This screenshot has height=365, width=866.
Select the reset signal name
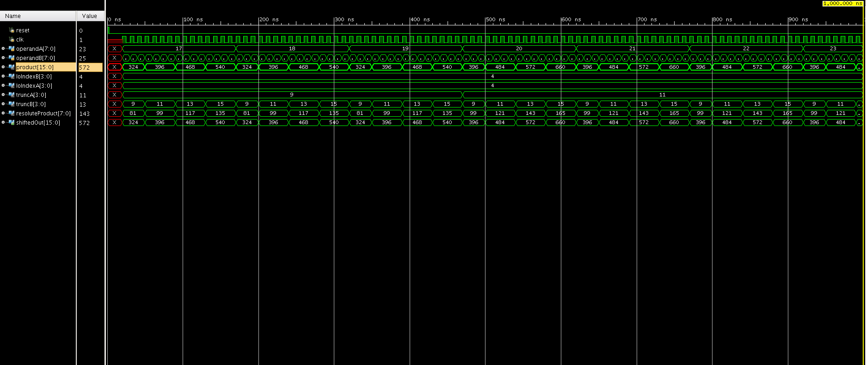pos(23,30)
